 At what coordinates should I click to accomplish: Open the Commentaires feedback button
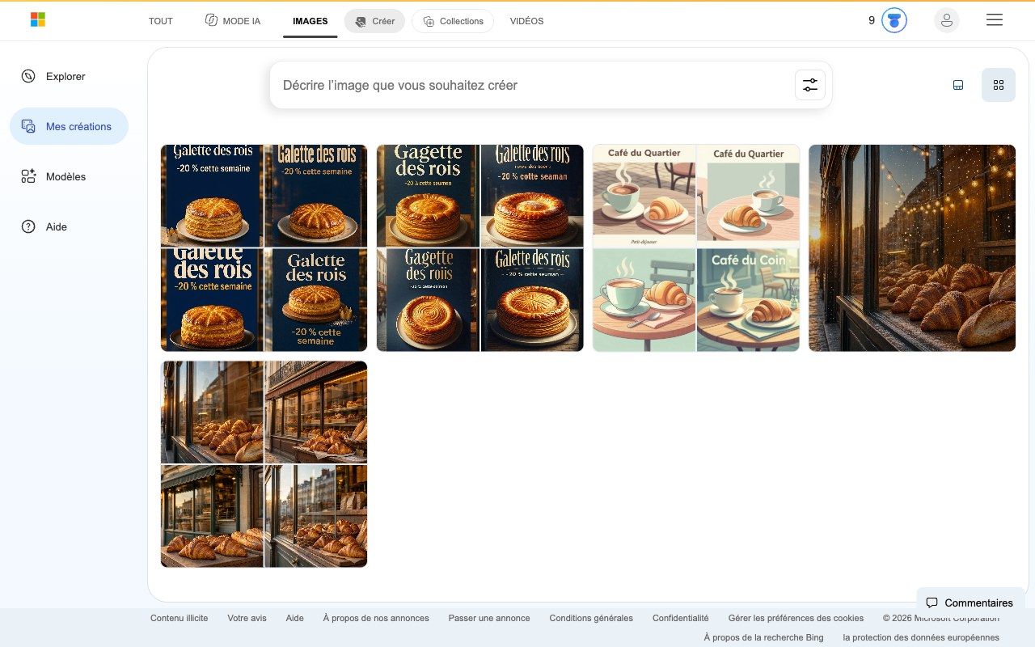pyautogui.click(x=970, y=603)
